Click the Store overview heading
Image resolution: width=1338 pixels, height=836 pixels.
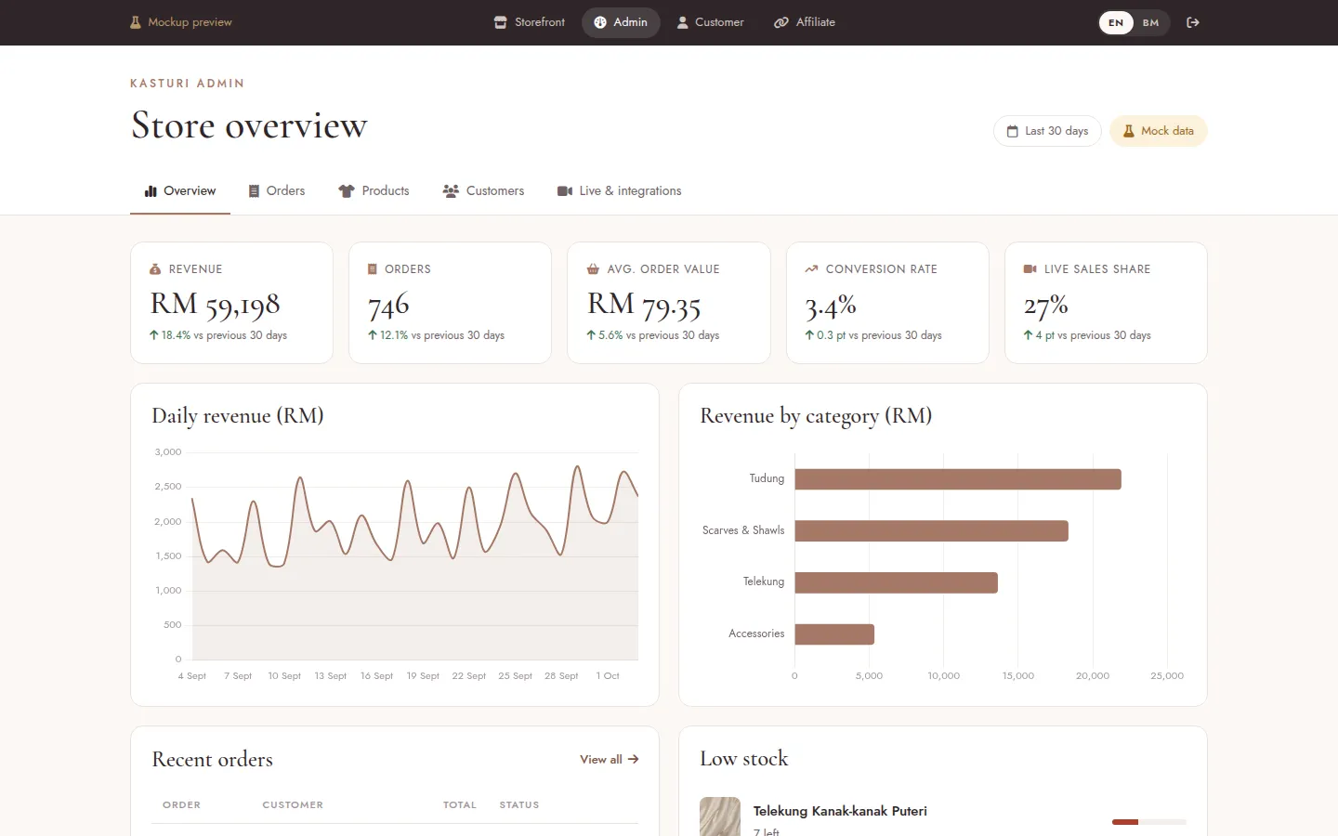pyautogui.click(x=249, y=125)
